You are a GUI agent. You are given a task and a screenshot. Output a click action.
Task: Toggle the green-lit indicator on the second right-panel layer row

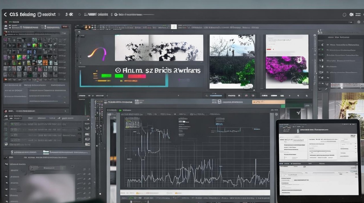(322, 50)
